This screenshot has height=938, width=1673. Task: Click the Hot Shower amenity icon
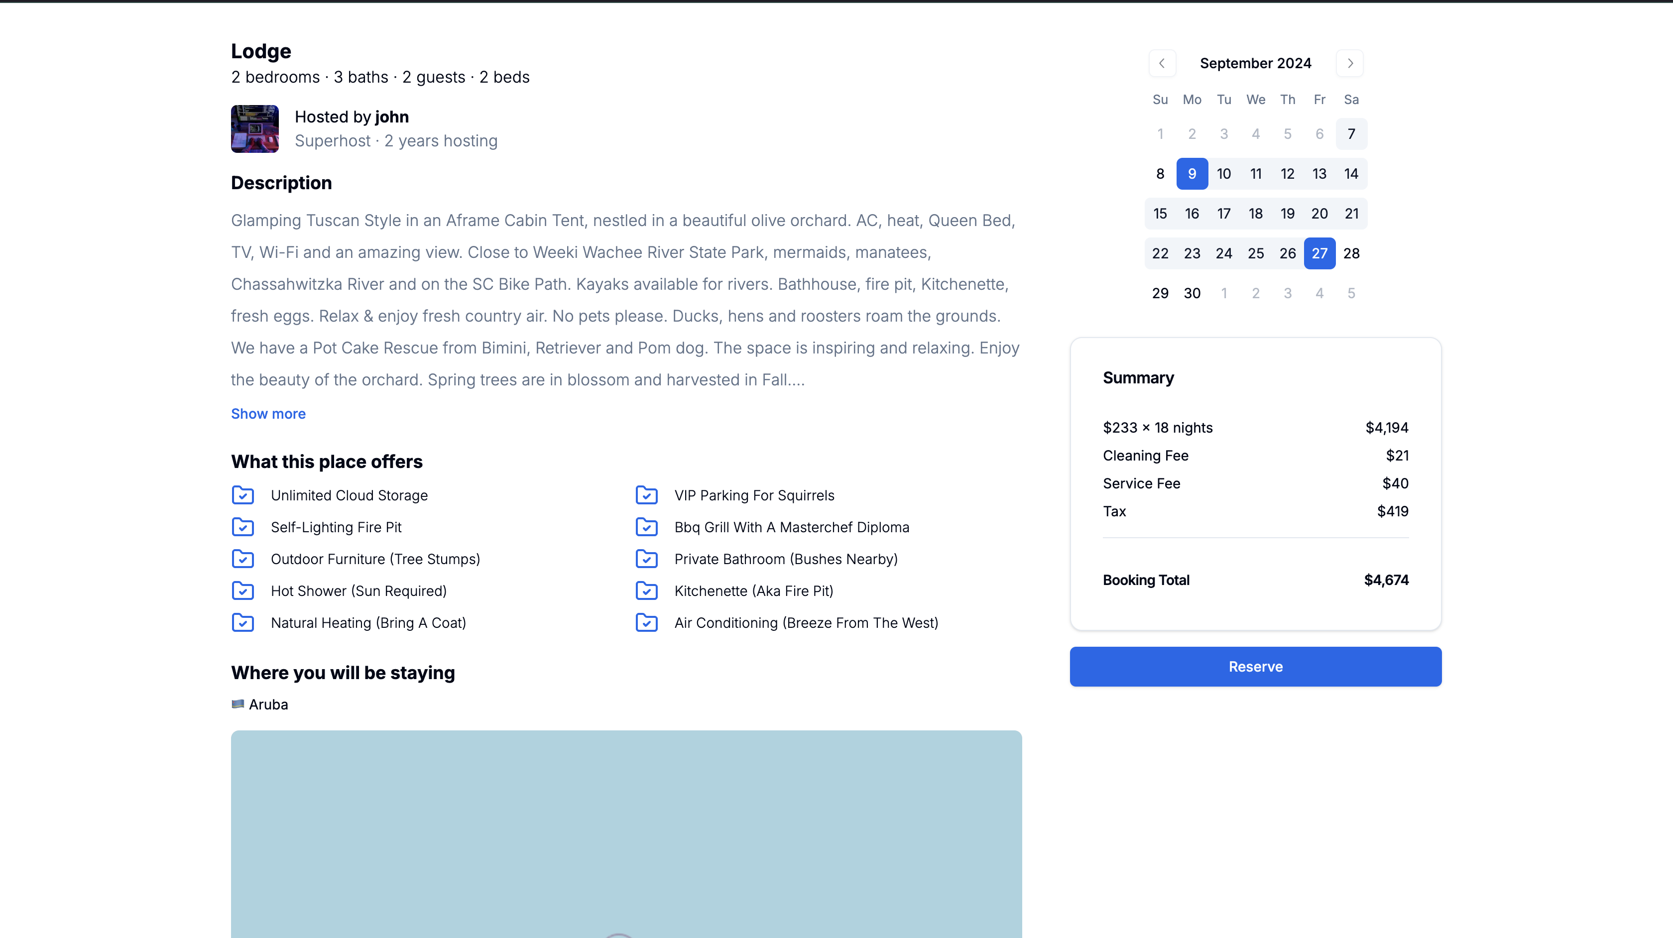pyautogui.click(x=243, y=590)
